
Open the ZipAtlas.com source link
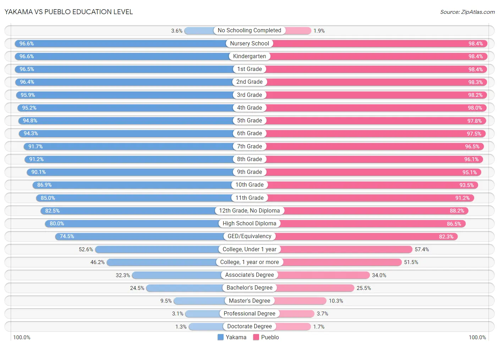tap(467, 12)
